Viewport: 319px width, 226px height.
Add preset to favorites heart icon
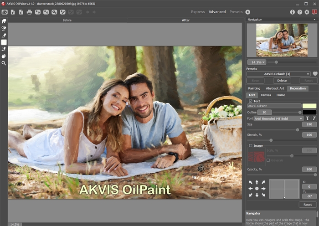(x=315, y=74)
